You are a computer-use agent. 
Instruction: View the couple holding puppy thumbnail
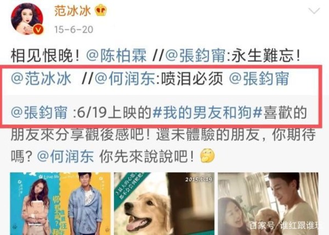pyautogui.click(x=268, y=204)
